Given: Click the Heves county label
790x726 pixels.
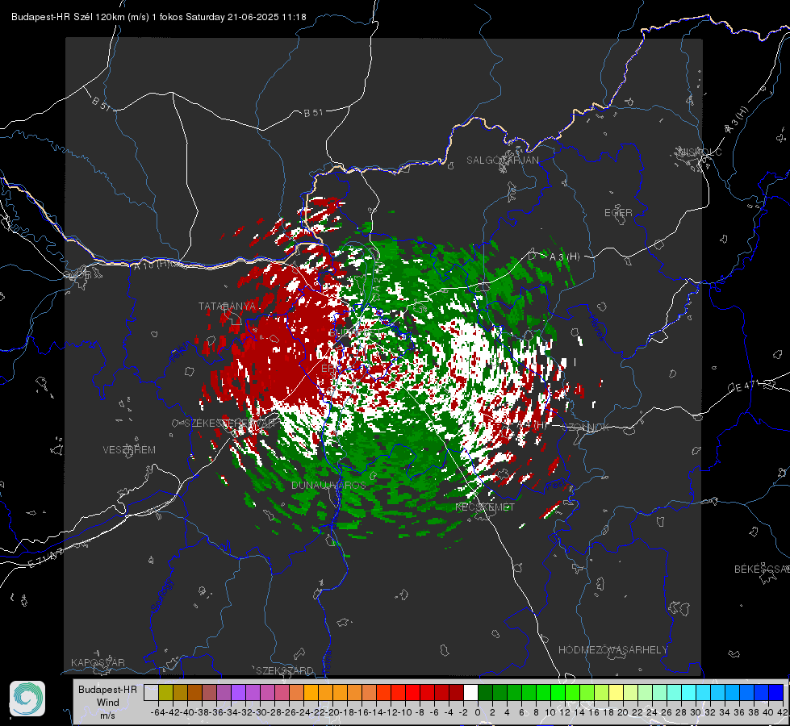Looking at the screenshot, I should (596, 327).
